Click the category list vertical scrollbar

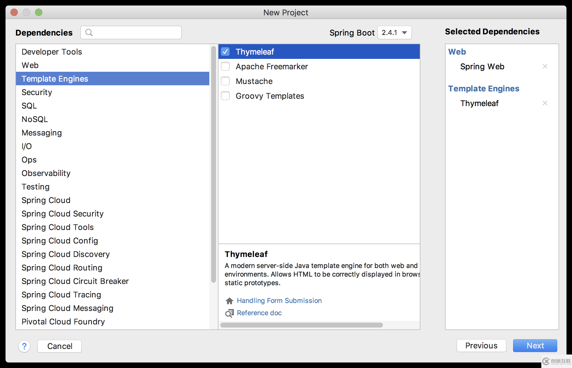[x=214, y=164]
